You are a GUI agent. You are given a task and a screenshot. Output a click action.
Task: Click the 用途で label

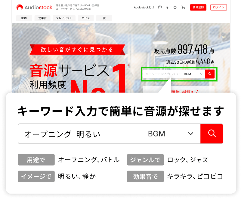point(36,160)
